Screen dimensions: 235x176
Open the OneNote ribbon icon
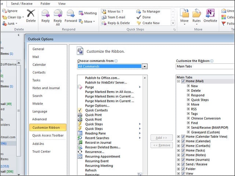pyautogui.click(x=210, y=13)
